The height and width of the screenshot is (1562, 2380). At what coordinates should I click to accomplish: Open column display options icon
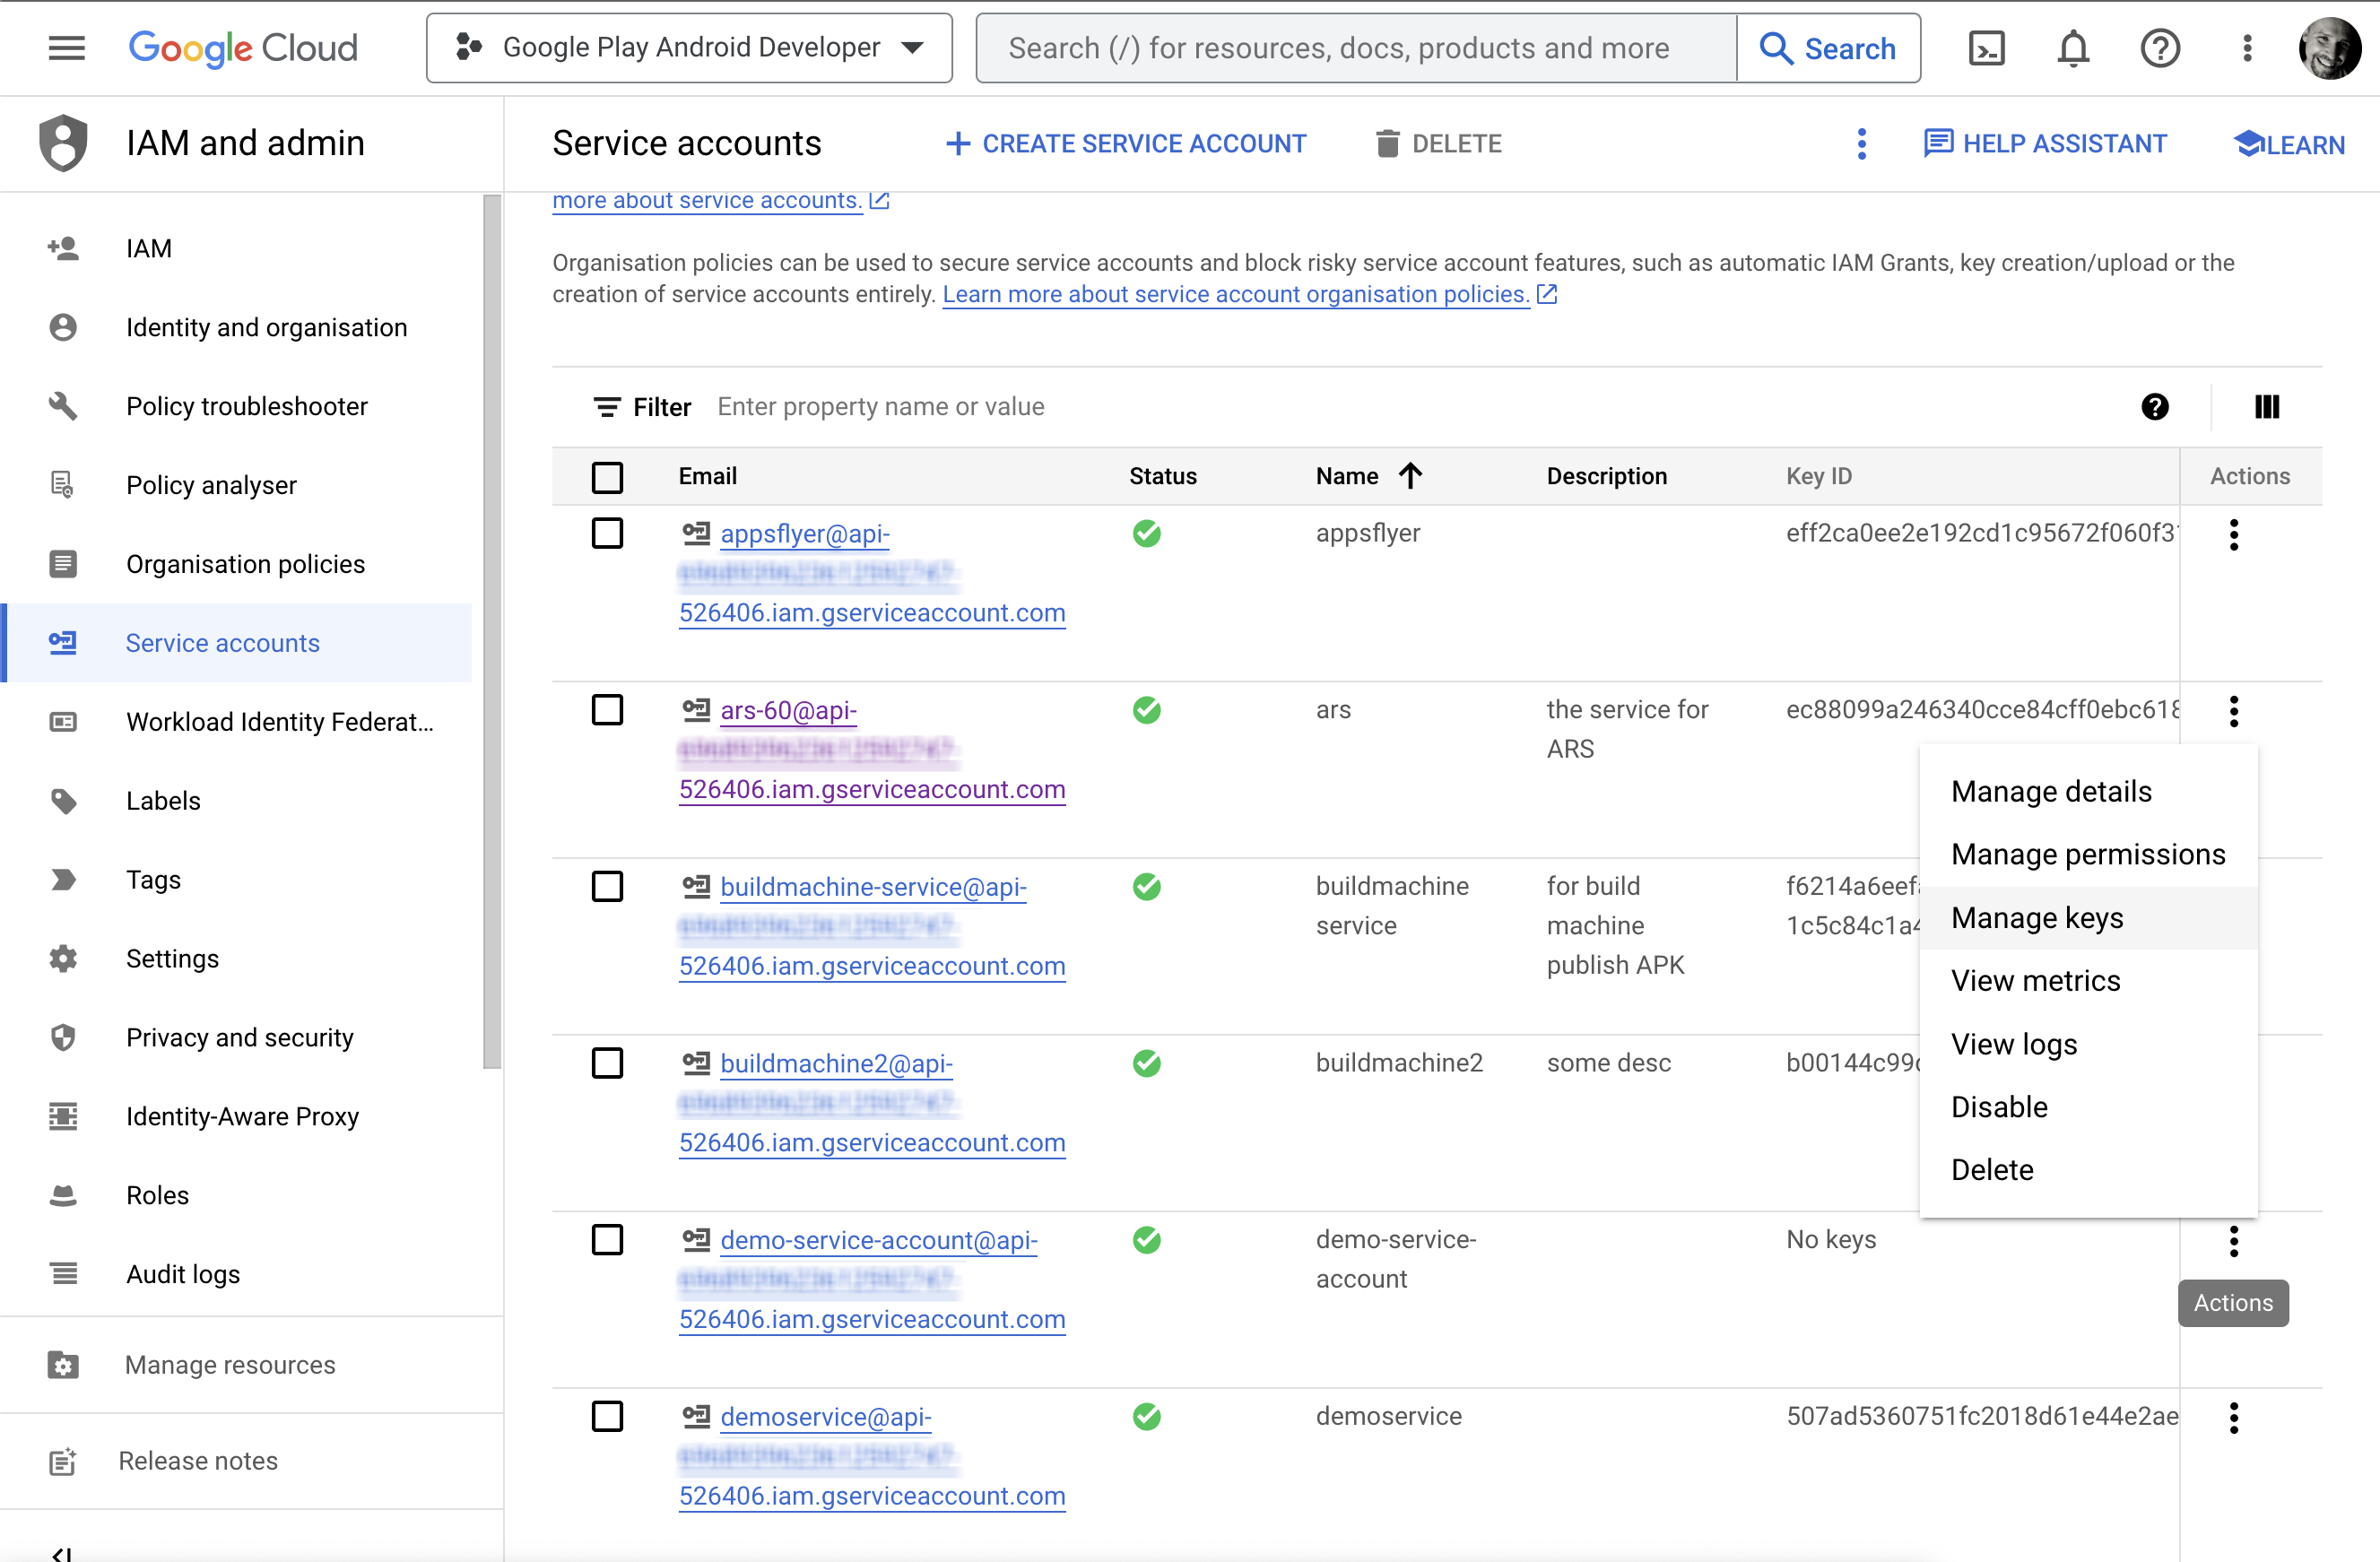pos(2266,407)
